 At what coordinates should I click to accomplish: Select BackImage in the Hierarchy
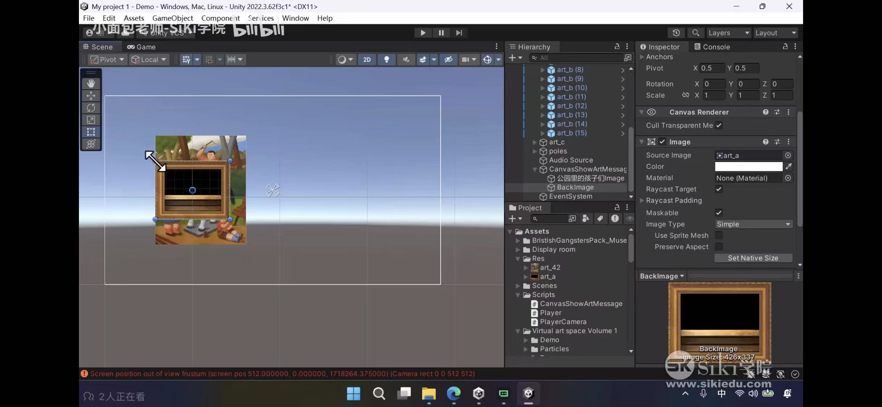tap(575, 187)
